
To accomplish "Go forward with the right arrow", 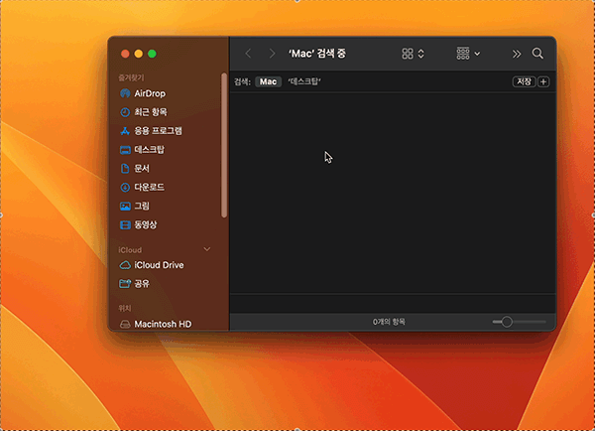I will pos(272,54).
